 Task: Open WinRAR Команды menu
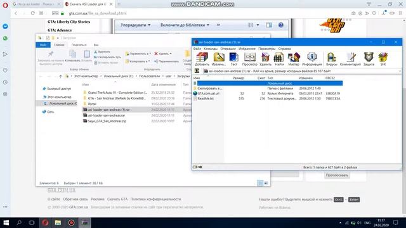pos(211,49)
